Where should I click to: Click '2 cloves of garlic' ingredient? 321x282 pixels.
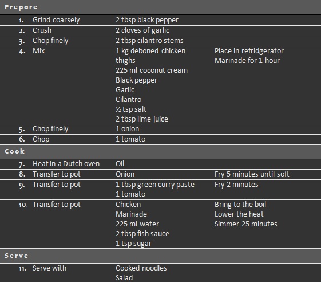pos(142,30)
